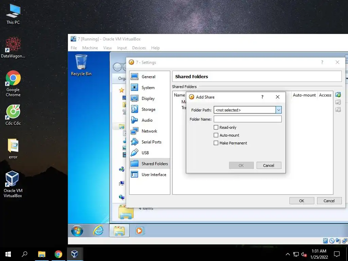348x261 pixels.
Task: Open the Cốc Cốc browser desktop shortcut
Action: click(13, 116)
